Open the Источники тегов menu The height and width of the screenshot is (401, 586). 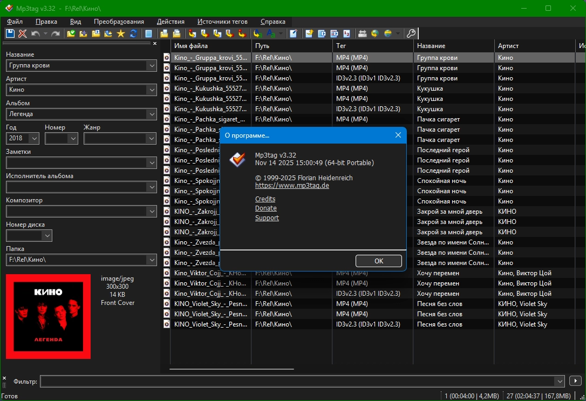pos(222,22)
